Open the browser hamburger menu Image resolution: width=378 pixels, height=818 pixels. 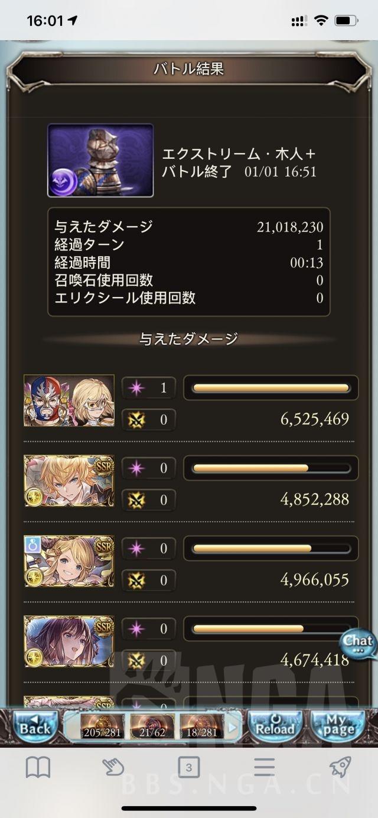click(264, 767)
